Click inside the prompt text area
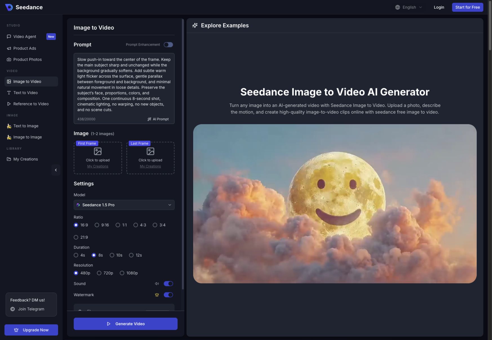 coord(124,84)
